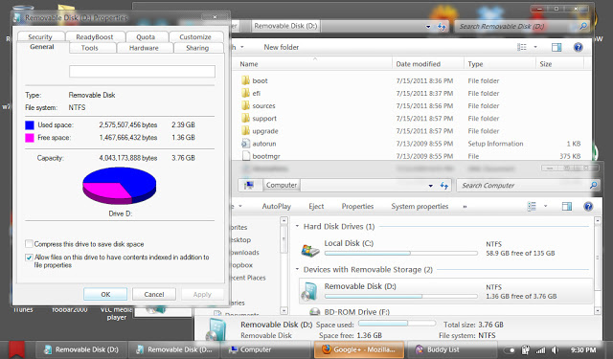Click Eject in Computer toolbar
The image size is (613, 359).
coord(316,206)
